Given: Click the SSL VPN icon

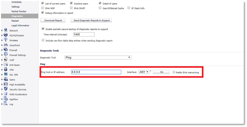Looking at the screenshot, I should click(6, 74).
